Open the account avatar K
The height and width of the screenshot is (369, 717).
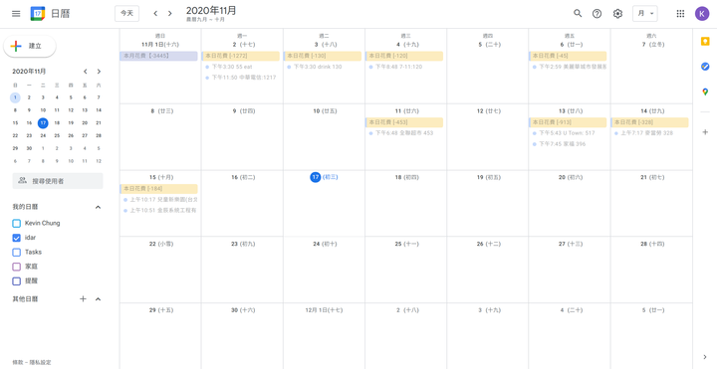click(x=702, y=14)
